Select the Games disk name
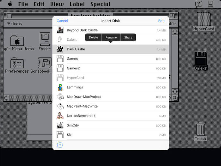Screen dimensions: 221x166 pos(72,59)
